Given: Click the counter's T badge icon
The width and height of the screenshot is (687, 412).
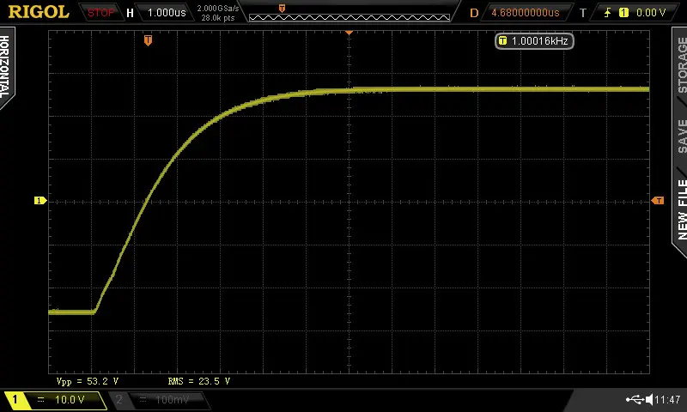Looking at the screenshot, I should pyautogui.click(x=503, y=41).
